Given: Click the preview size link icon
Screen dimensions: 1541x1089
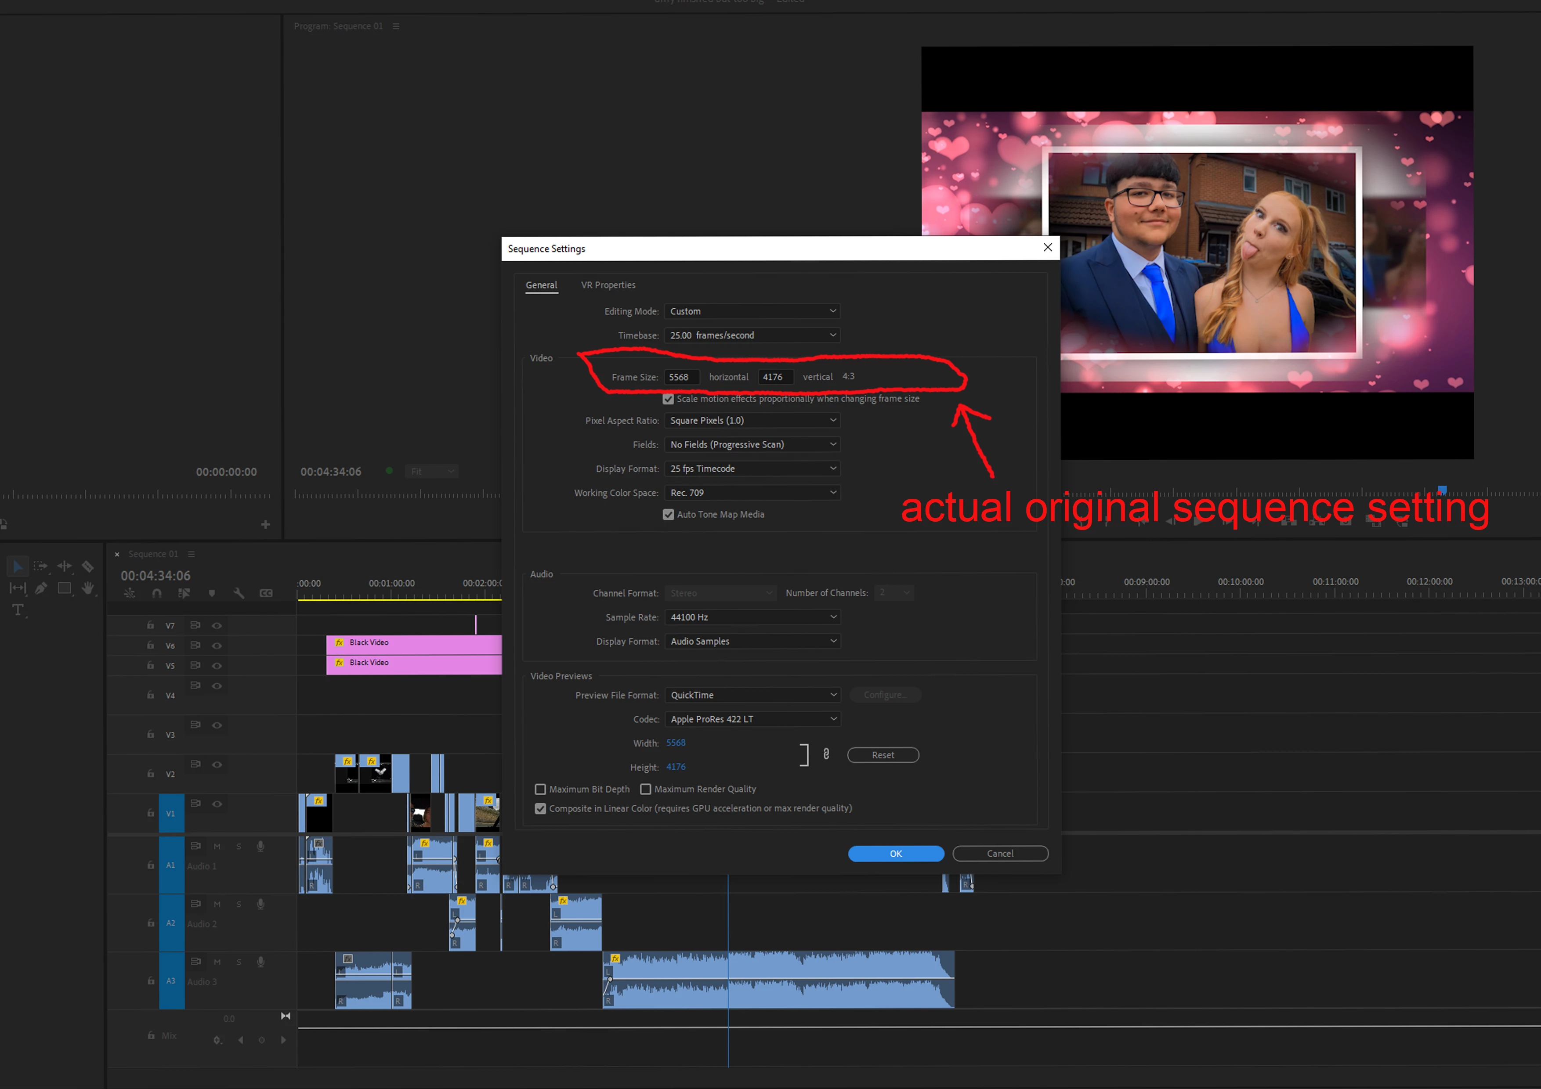Looking at the screenshot, I should [826, 754].
